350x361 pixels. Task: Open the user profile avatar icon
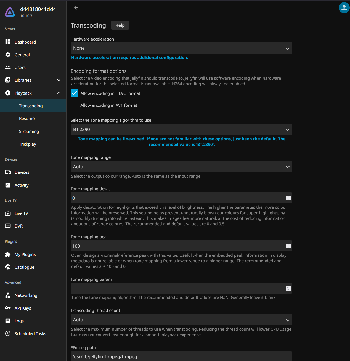tap(344, 8)
